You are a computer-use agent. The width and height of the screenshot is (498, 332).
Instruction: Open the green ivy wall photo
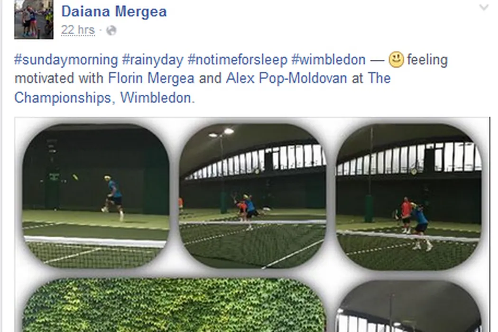tap(174, 305)
